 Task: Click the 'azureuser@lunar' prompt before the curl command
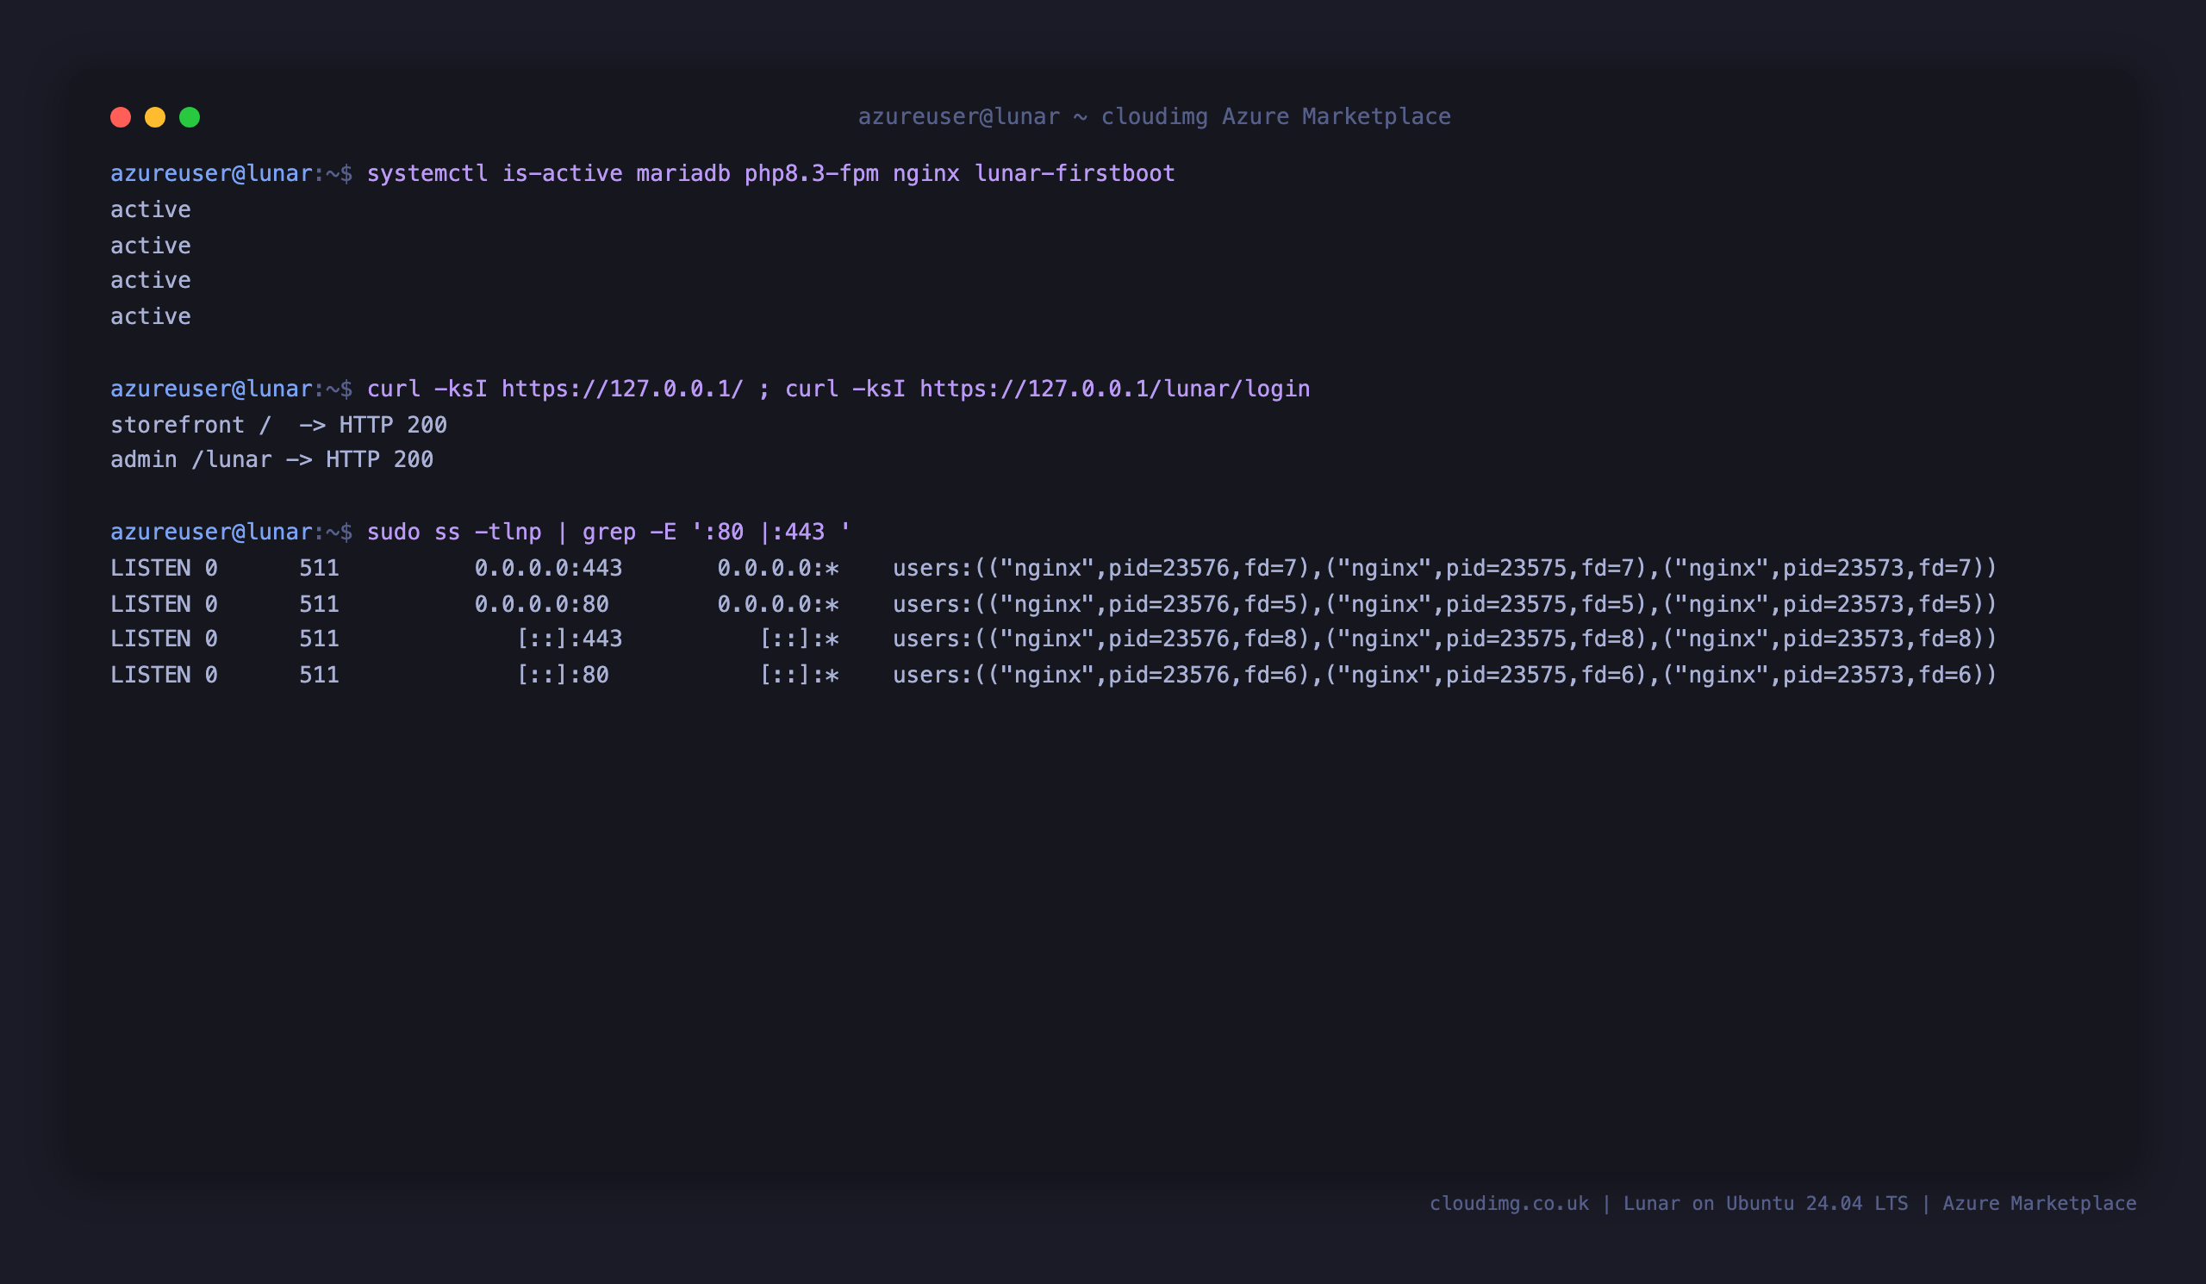tap(211, 389)
